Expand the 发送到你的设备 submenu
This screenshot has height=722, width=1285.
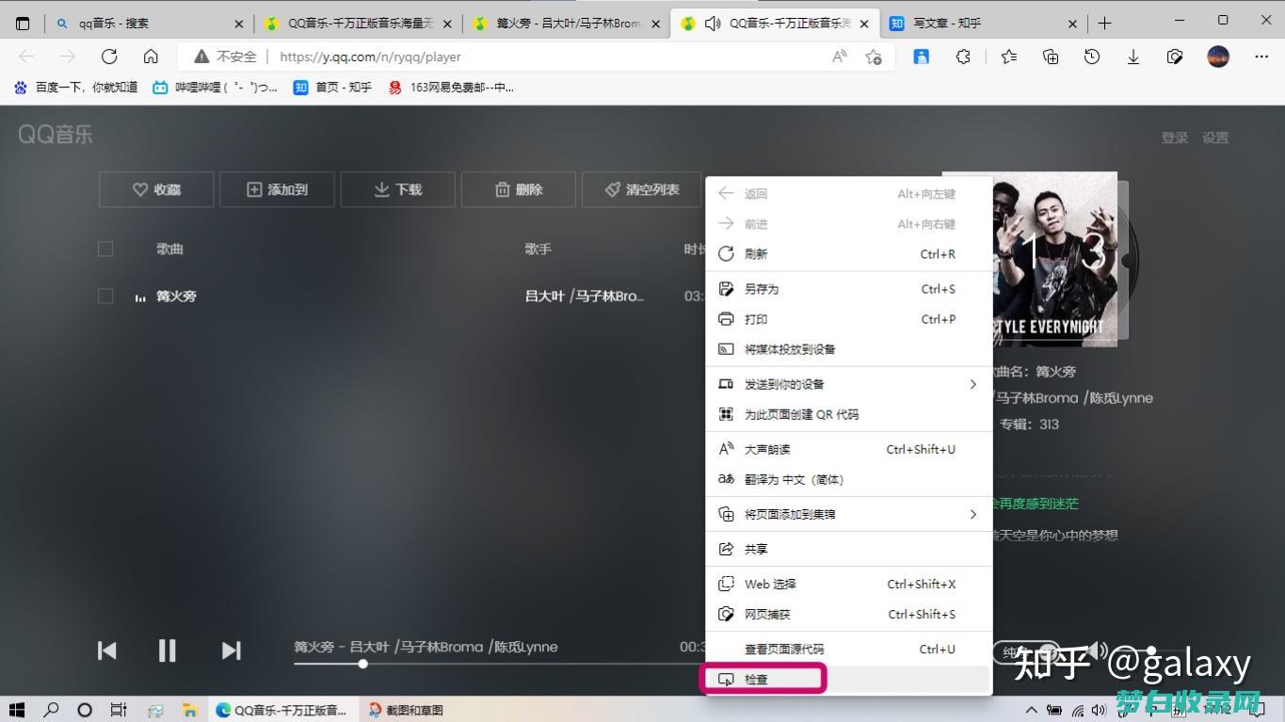(x=849, y=384)
